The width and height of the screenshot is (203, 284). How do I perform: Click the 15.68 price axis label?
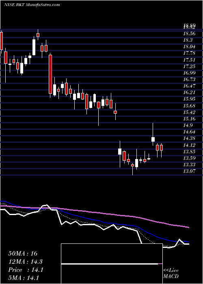pyautogui.click(x=190, y=105)
